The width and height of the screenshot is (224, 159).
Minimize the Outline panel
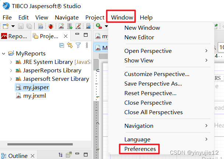(x=77, y=153)
